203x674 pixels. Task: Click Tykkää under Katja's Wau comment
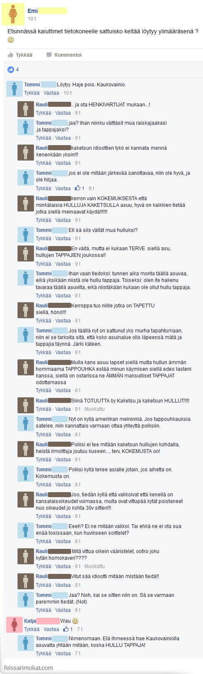(x=32, y=629)
